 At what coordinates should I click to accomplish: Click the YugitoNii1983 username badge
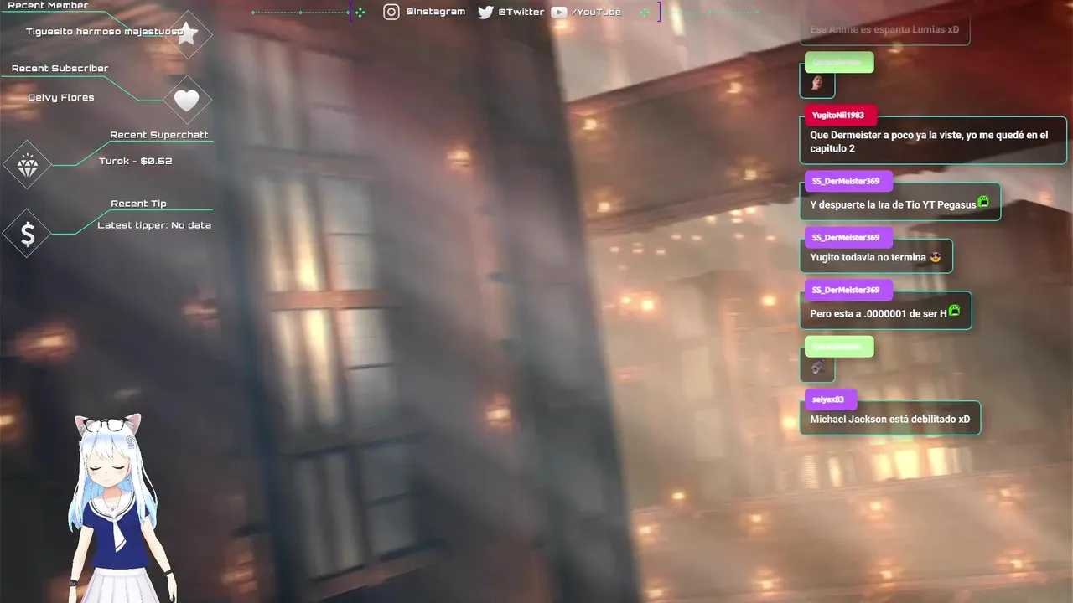click(x=840, y=115)
